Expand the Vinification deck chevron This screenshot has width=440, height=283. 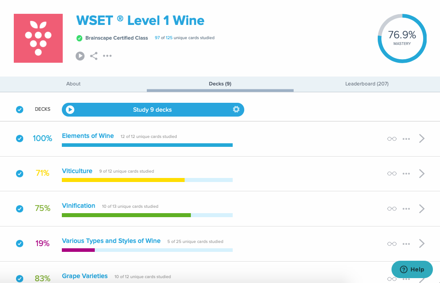tap(422, 208)
